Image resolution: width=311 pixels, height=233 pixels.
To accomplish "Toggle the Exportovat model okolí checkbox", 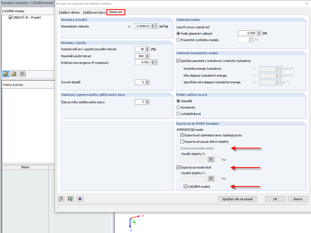I will pos(178,168).
